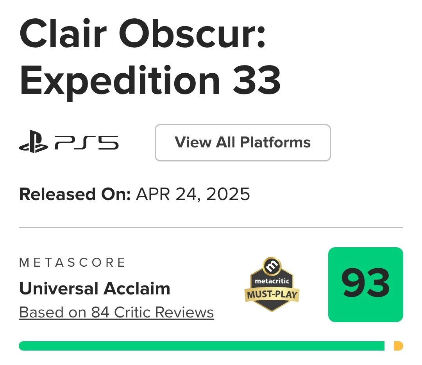
Task: Click the Released On label
Action: pos(75,194)
